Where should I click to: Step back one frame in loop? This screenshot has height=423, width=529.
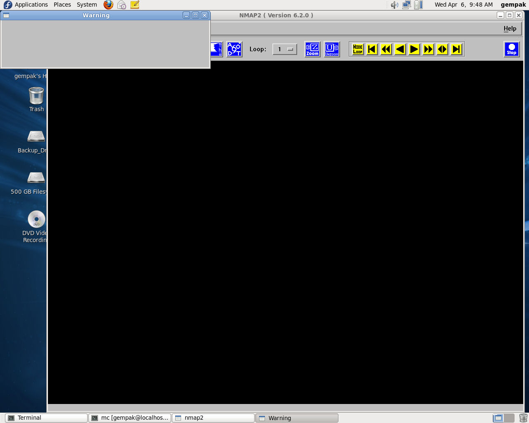point(386,49)
